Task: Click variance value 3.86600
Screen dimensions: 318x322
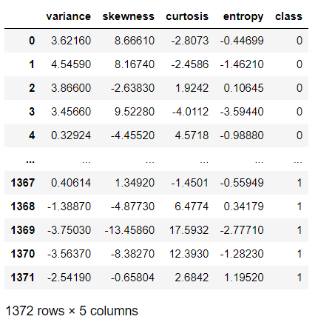Action: 71,88
